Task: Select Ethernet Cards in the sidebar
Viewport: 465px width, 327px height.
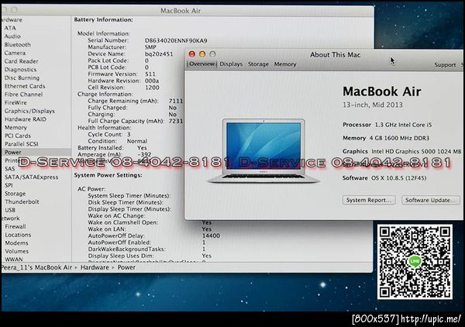Action: tap(25, 86)
